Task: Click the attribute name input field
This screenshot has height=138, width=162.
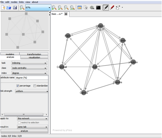Action: [x=31, y=78]
